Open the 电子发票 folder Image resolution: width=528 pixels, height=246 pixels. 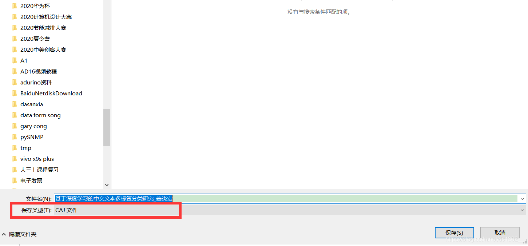click(x=31, y=180)
